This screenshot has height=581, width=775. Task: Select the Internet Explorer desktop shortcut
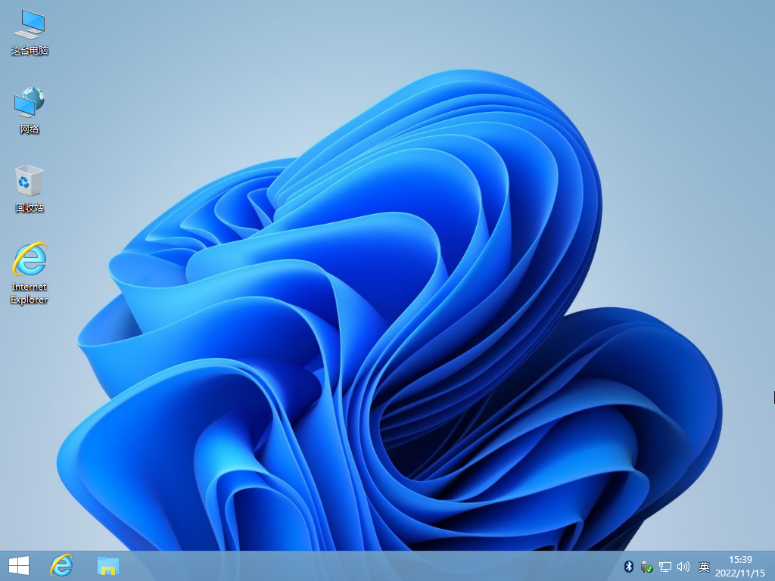(30, 273)
